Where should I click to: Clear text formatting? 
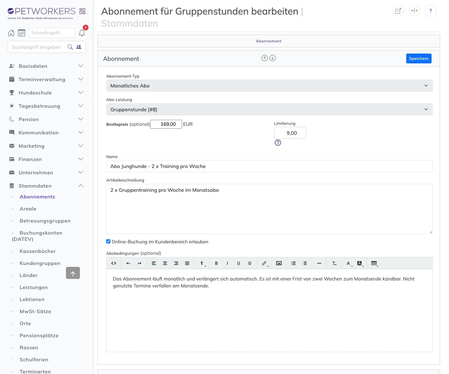(334, 263)
